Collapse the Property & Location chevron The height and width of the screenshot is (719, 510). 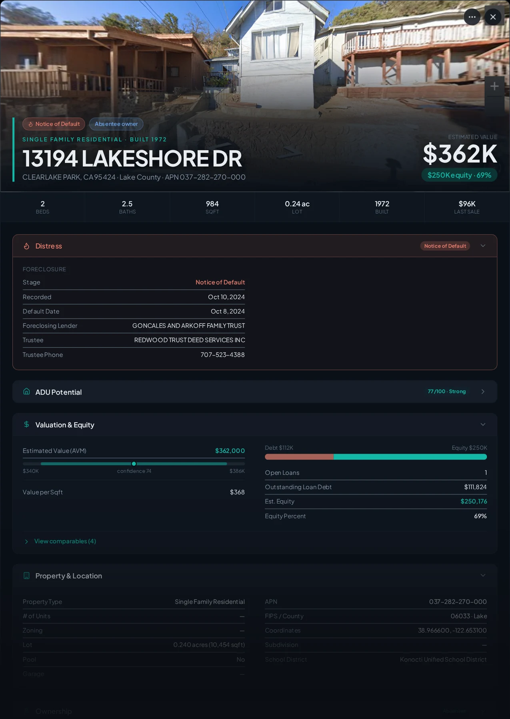pyautogui.click(x=483, y=575)
